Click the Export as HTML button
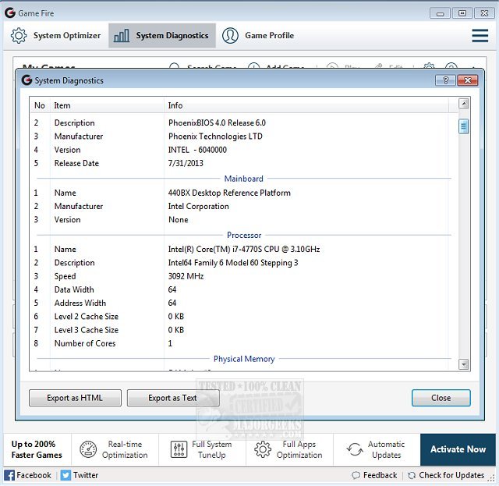This screenshot has height=486, width=499. click(75, 398)
